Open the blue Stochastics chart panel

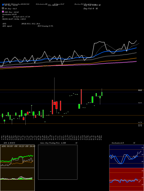coord(126,156)
